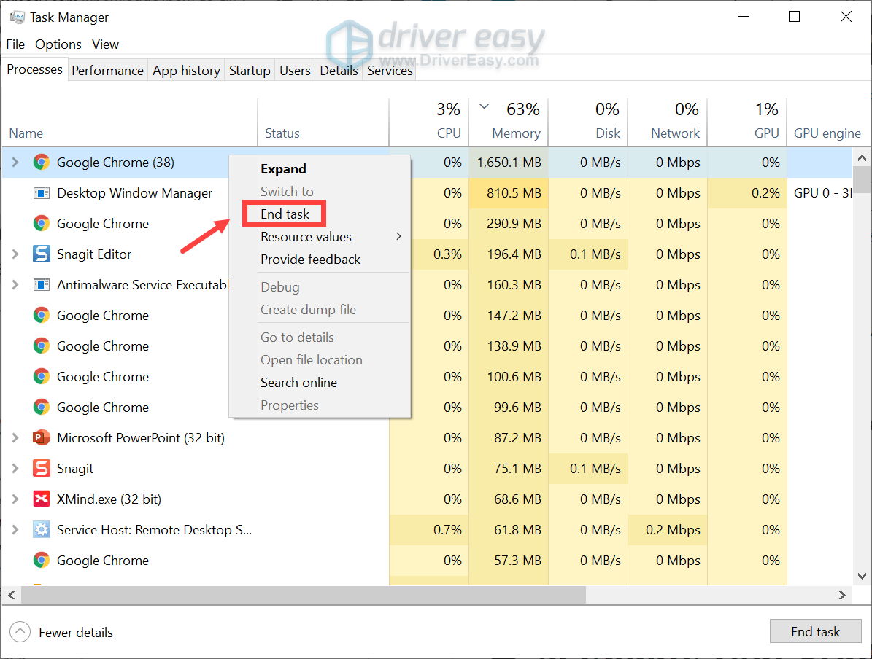The width and height of the screenshot is (872, 659).
Task: Click the 0.2 Mbps network cell
Action: (x=668, y=529)
